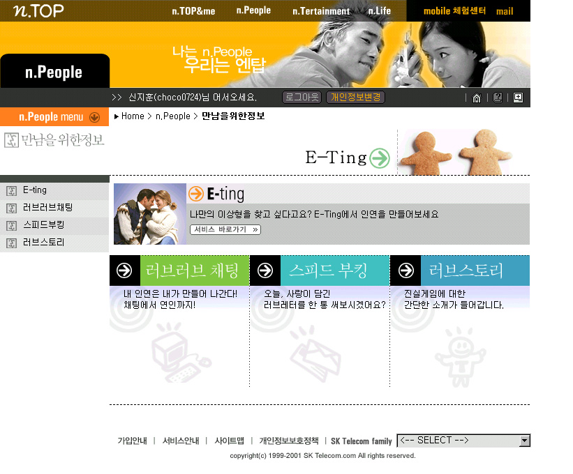Click the 신지훈(choco0724) welcome text

tap(193, 98)
